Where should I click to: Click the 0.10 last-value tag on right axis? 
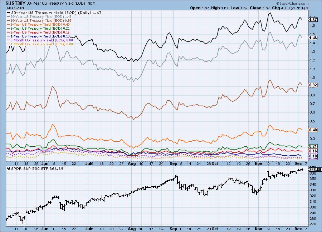coord(313,156)
